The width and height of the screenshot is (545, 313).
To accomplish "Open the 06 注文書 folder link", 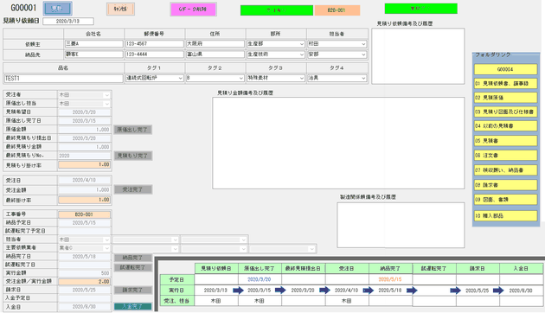I will coord(505,156).
